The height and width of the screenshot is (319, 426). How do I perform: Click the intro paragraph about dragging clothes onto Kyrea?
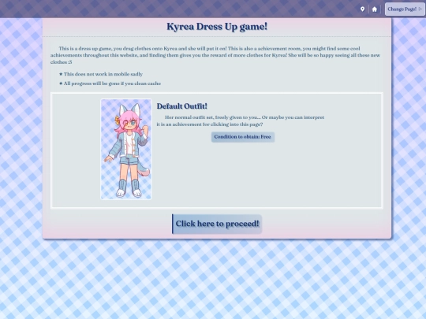215,55
